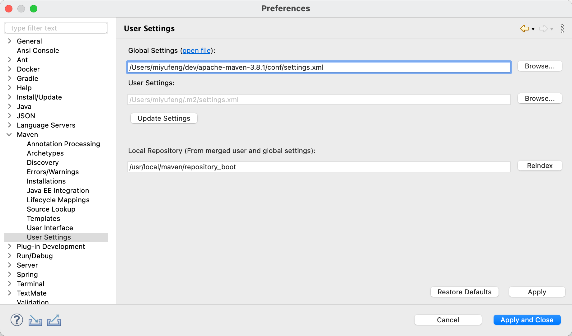572x336 pixels.
Task: Click Browse next to Global Settings path
Action: pos(540,66)
